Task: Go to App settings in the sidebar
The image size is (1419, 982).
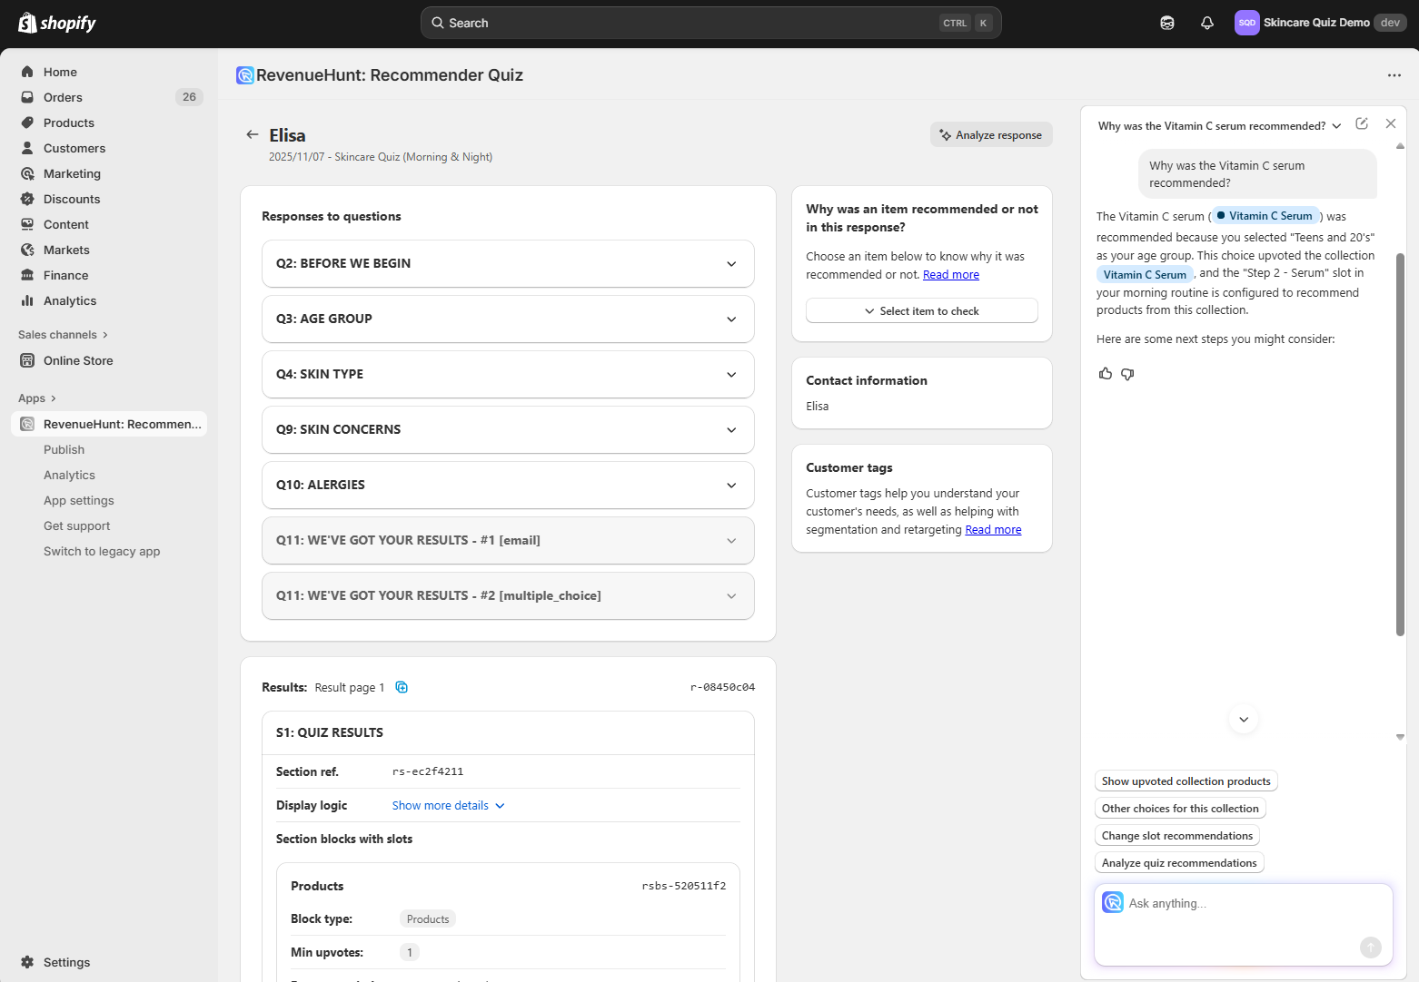Action: (79, 500)
